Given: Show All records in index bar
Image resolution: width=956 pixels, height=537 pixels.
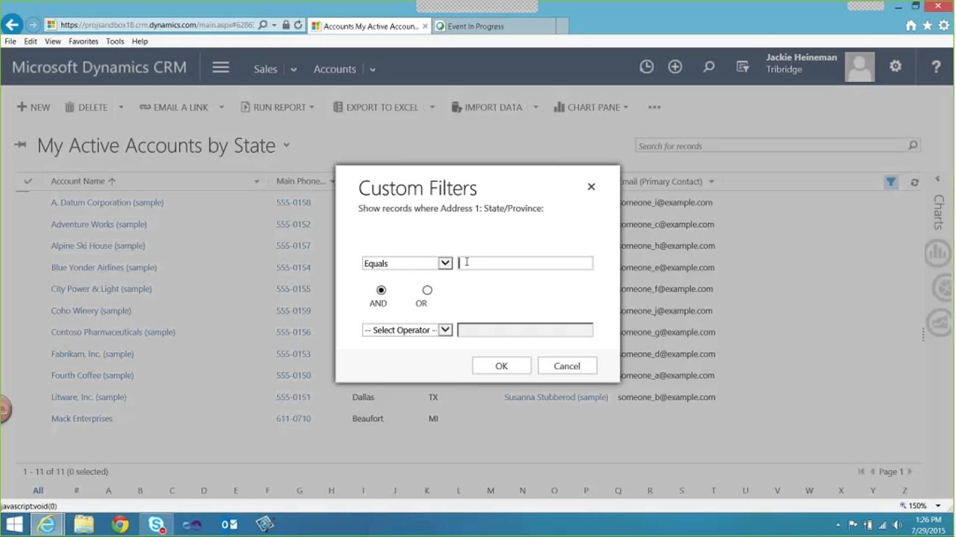Looking at the screenshot, I should pos(38,490).
